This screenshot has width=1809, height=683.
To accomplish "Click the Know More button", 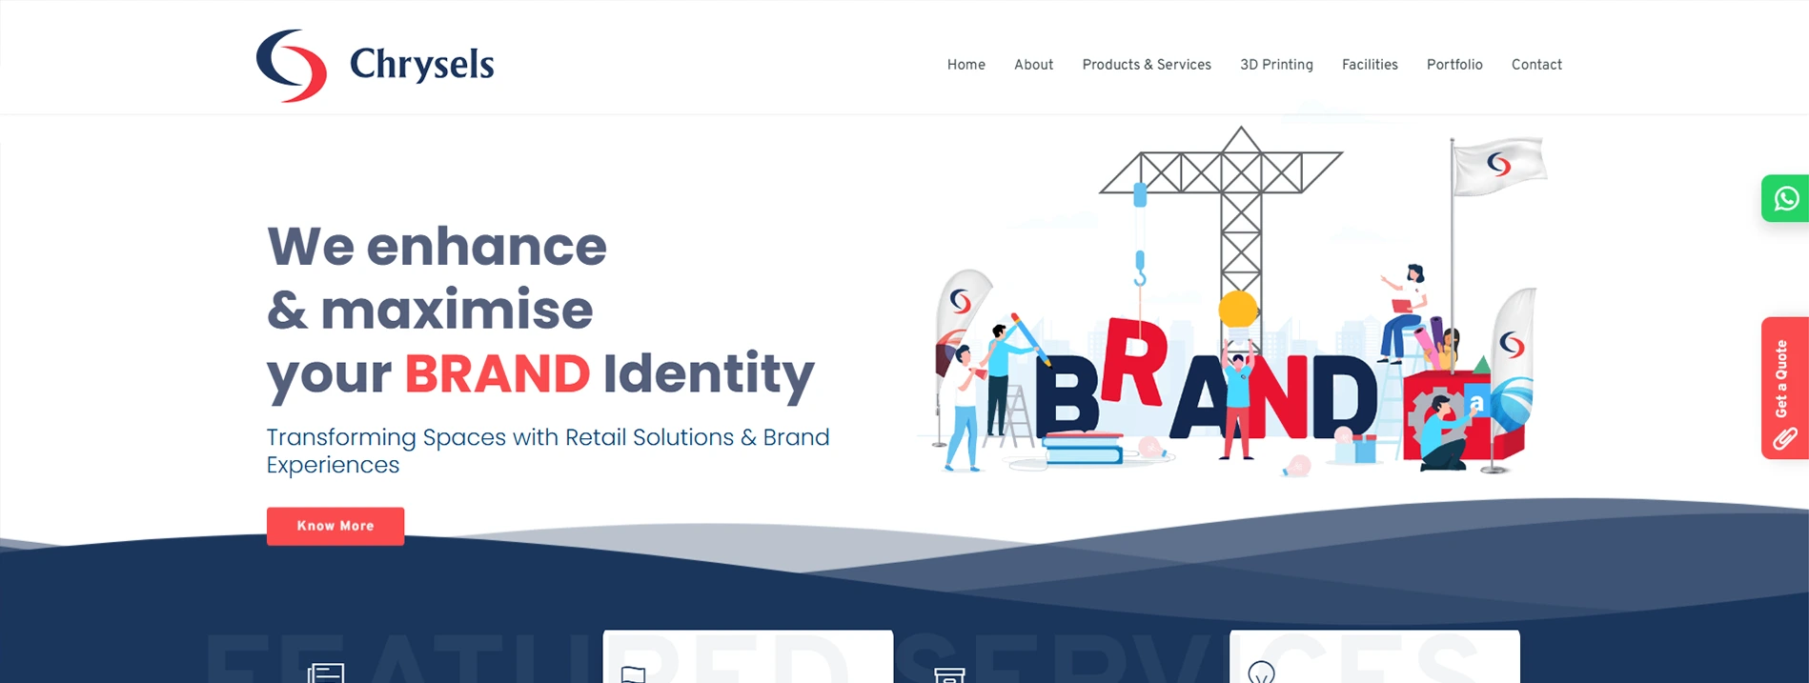I will coord(335,526).
